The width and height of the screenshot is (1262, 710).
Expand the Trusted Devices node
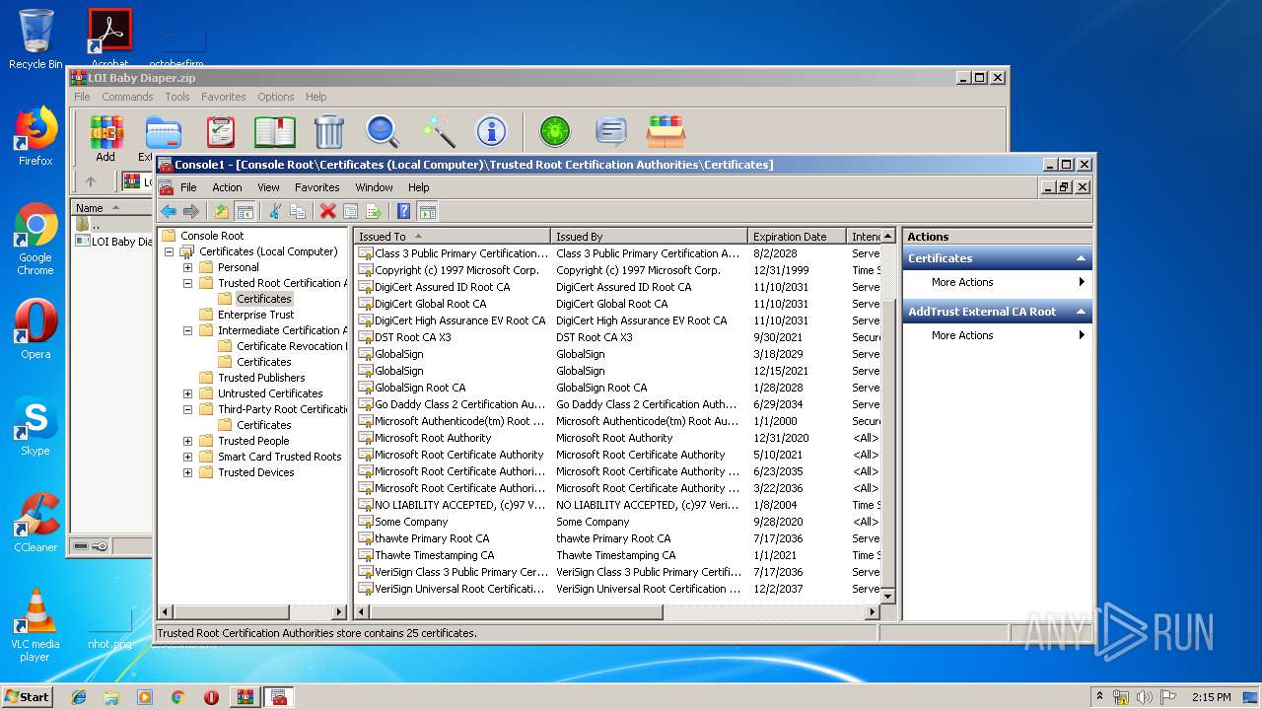click(x=187, y=472)
